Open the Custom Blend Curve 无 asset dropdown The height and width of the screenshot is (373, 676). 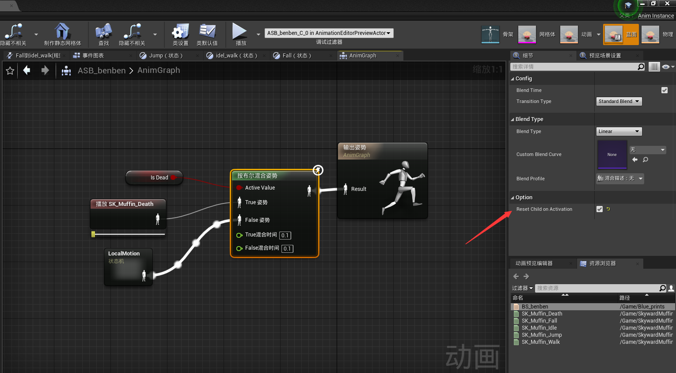point(648,150)
